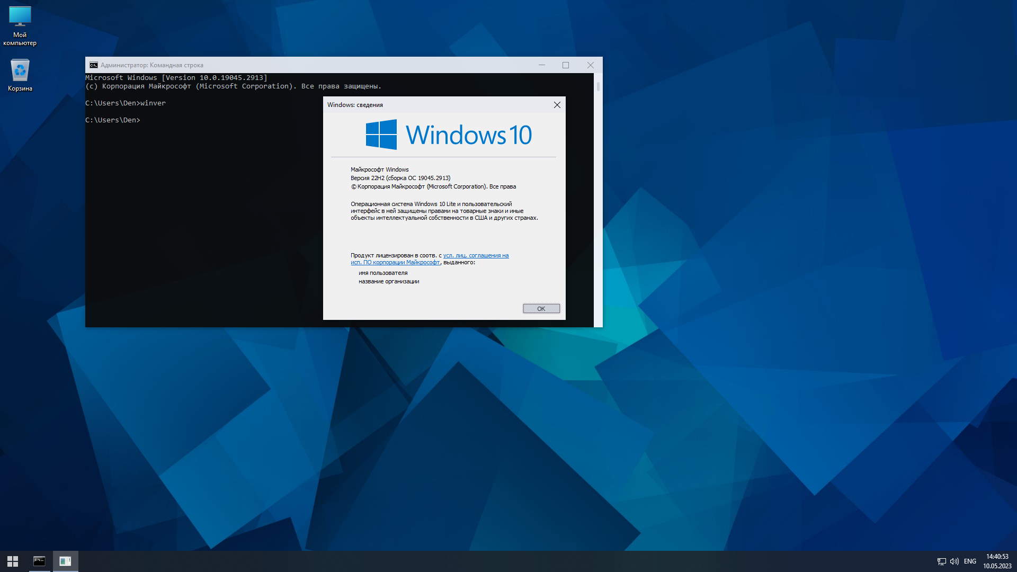The width and height of the screenshot is (1017, 572).
Task: Activate the winver dialog taskbar icon
Action: coord(65,561)
